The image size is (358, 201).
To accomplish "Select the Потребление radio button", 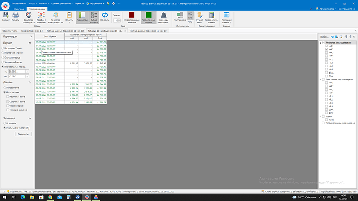I will 4,88.
